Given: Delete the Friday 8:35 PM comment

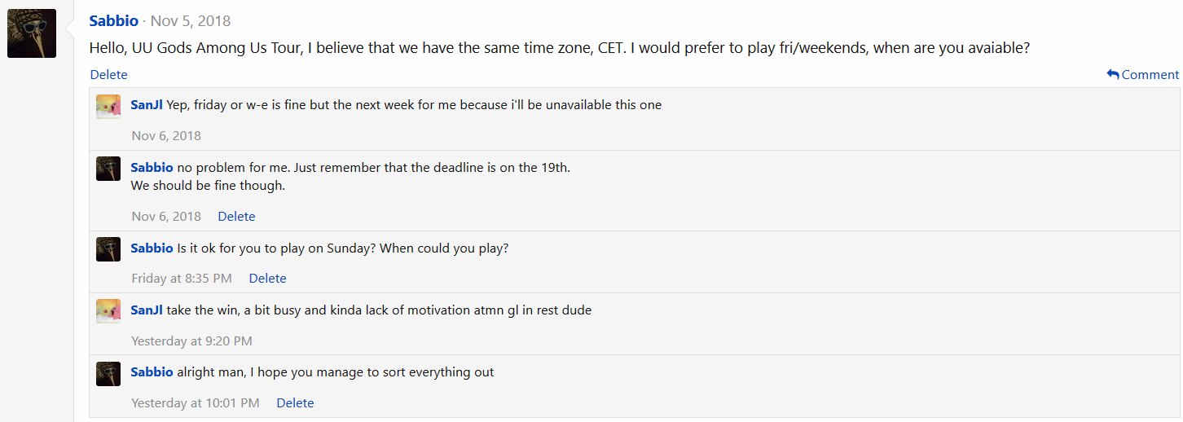Looking at the screenshot, I should (x=267, y=278).
